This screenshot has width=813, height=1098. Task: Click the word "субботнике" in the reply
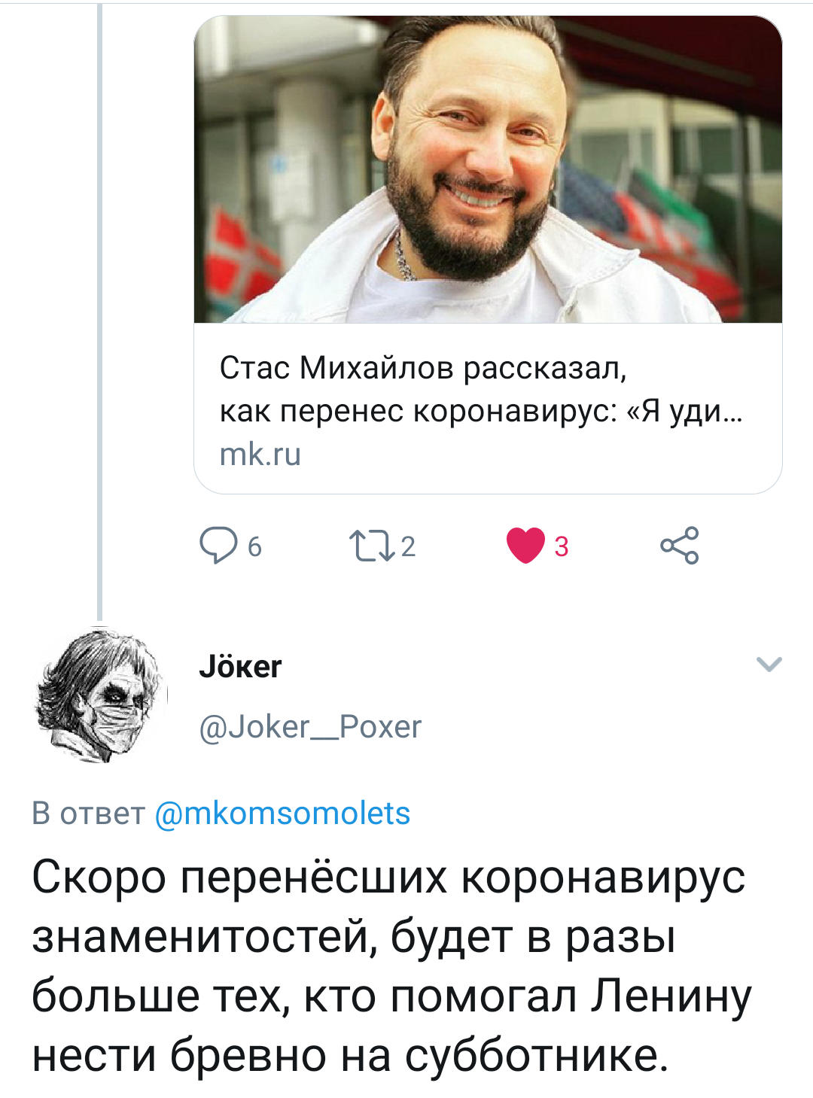click(536, 1055)
